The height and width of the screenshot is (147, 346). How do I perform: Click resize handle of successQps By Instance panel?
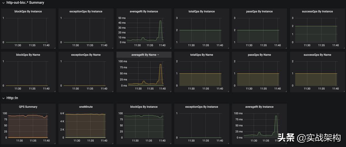(343, 48)
